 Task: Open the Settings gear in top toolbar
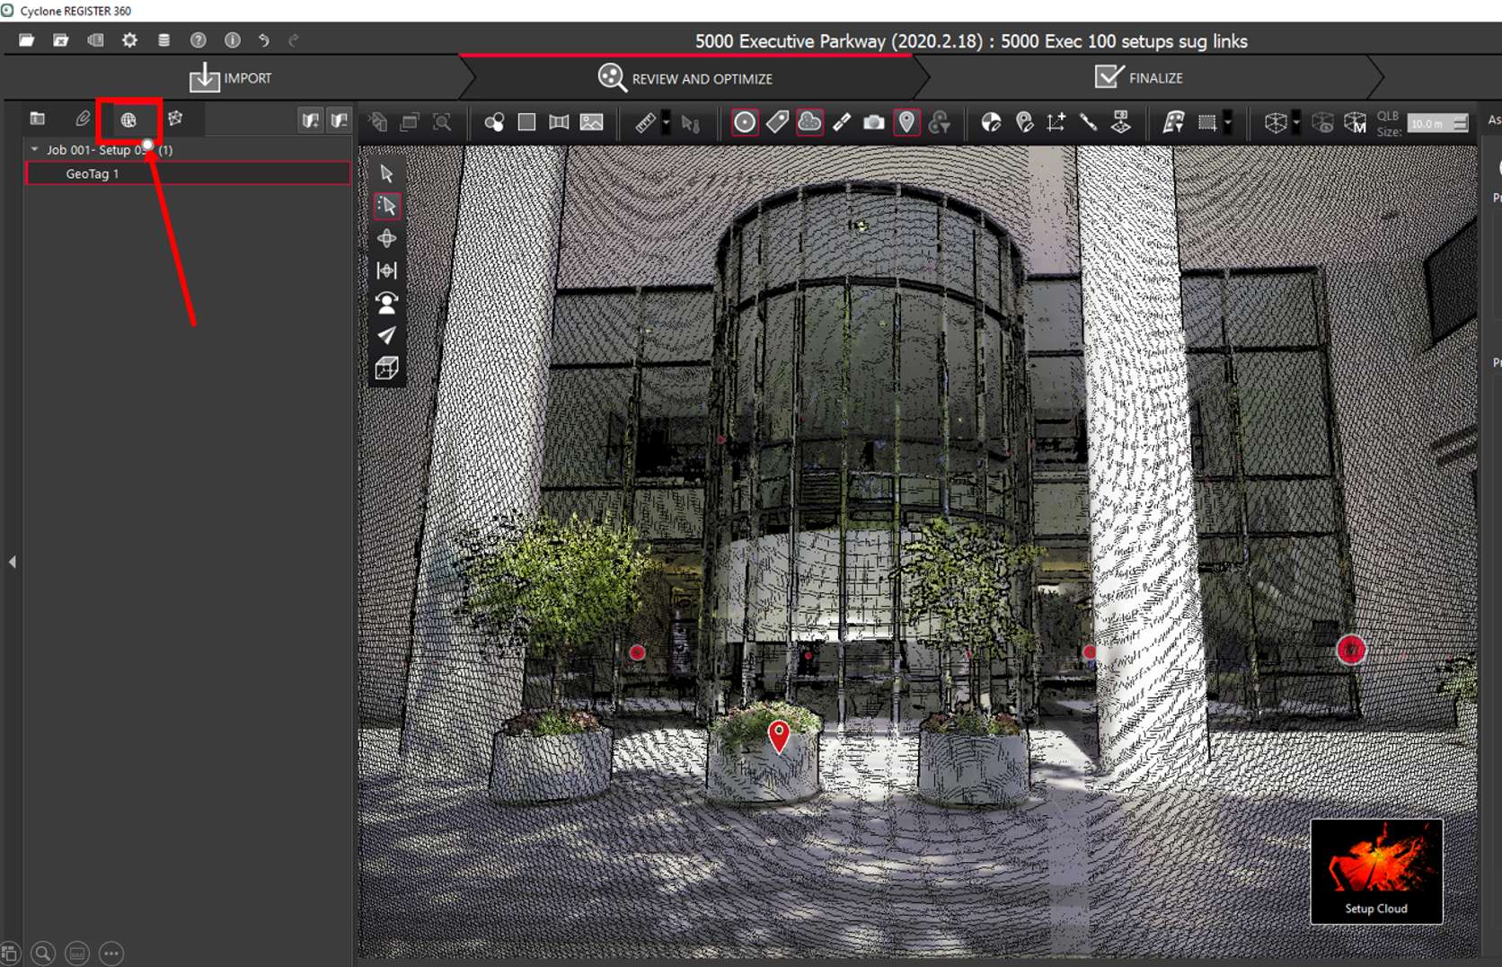coord(129,40)
